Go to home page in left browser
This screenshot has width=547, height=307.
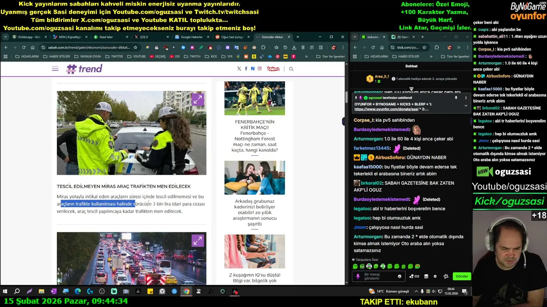(x=32, y=47)
